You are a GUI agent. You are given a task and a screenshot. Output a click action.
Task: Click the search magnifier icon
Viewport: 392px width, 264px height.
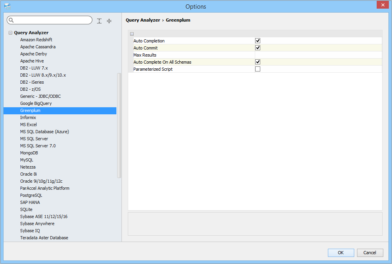pyautogui.click(x=11, y=20)
